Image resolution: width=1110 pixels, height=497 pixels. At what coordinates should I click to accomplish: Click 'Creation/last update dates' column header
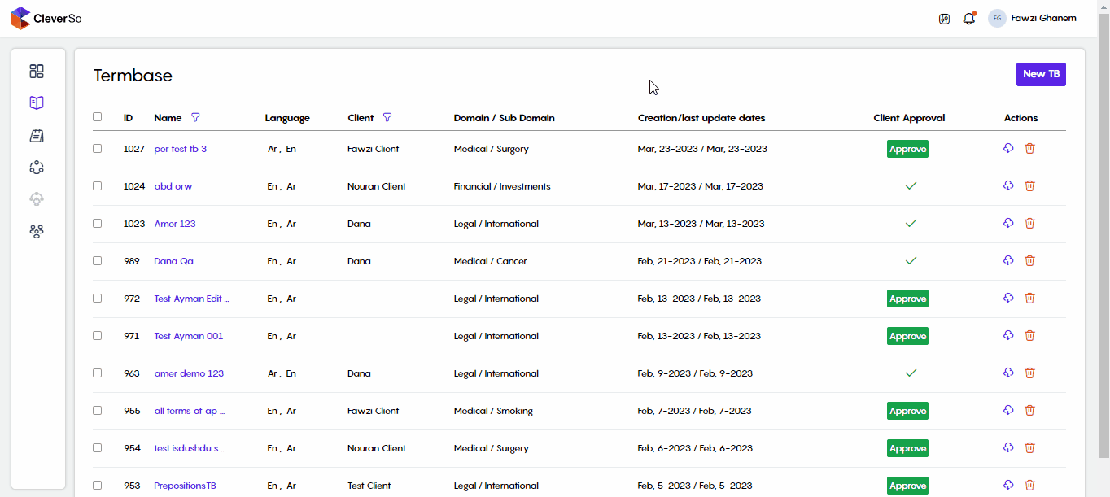(701, 118)
